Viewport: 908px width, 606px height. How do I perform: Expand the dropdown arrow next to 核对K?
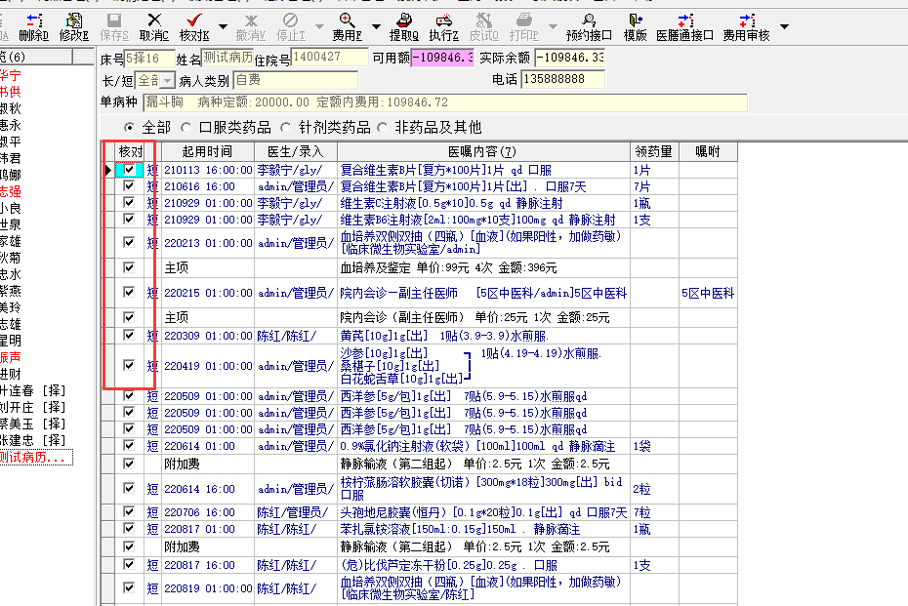(x=223, y=26)
